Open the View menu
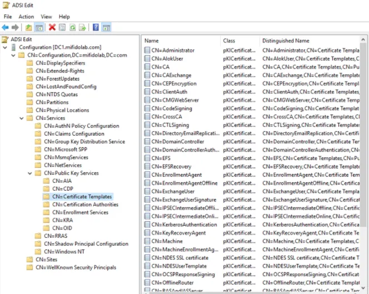The height and width of the screenshot is (294, 369). coord(46,17)
